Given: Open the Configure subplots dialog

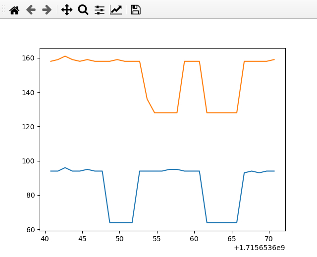Looking at the screenshot, I should [100, 9].
